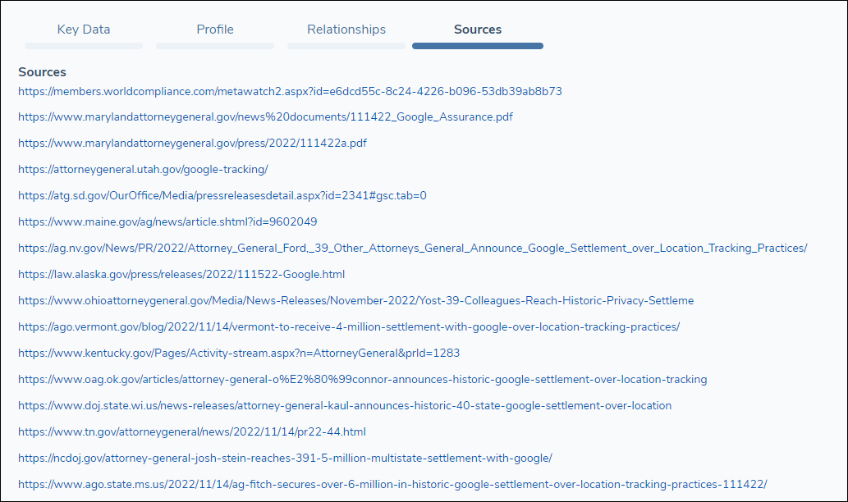Open the oag.ok.gov O'Connor announcement link
The height and width of the screenshot is (502, 848).
click(362, 380)
